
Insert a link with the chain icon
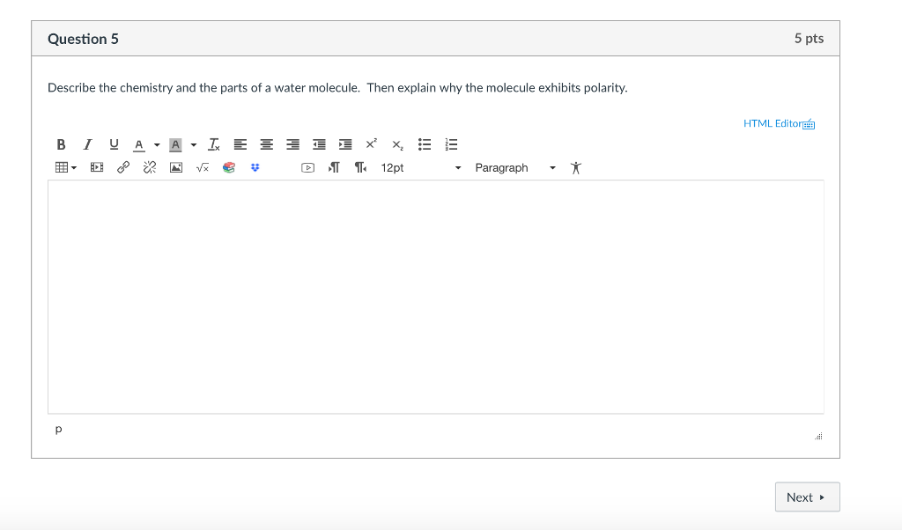pos(123,167)
